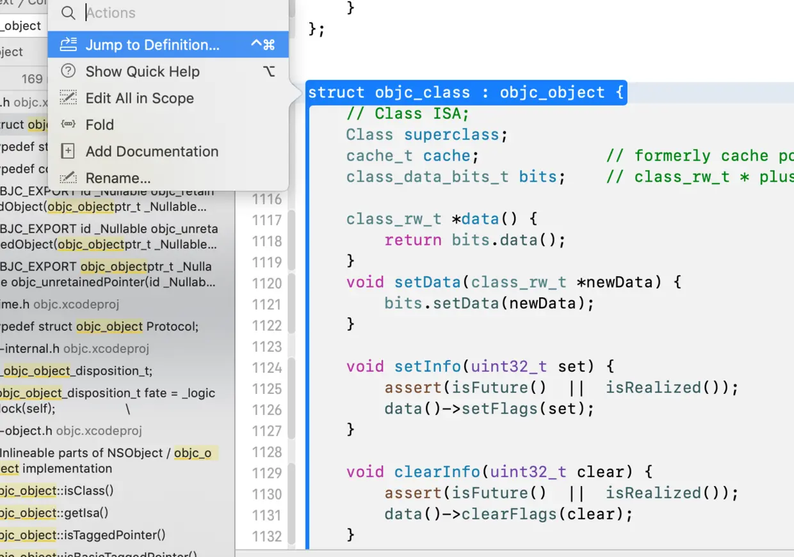Click line number 1129 in the gutter
794x557 pixels.
(x=267, y=473)
